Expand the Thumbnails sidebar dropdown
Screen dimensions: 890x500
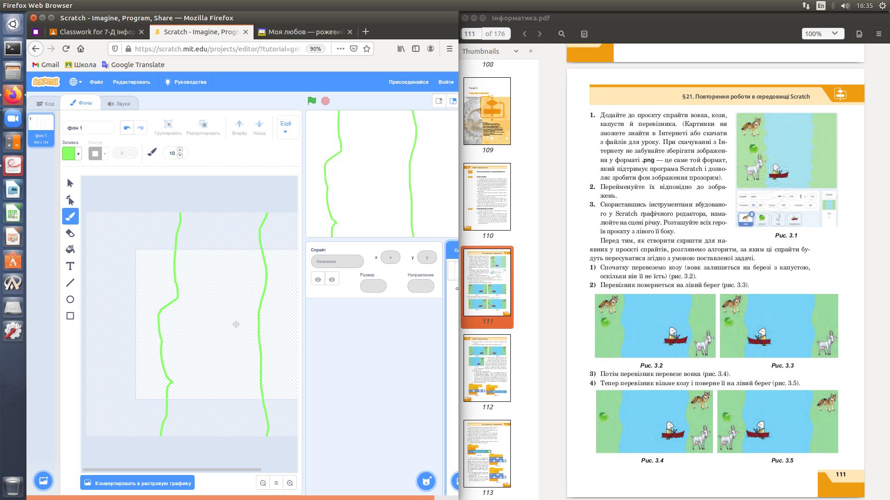516,51
